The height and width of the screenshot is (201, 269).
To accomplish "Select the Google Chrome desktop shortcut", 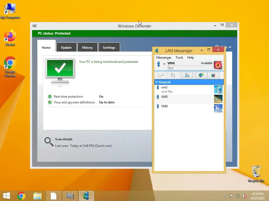I will [x=10, y=67].
